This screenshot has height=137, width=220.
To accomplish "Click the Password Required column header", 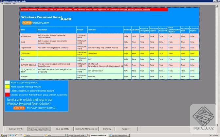I will tap(163, 30).
